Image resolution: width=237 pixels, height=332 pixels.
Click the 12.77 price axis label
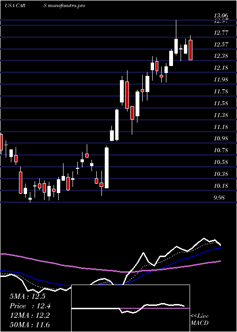point(221,33)
